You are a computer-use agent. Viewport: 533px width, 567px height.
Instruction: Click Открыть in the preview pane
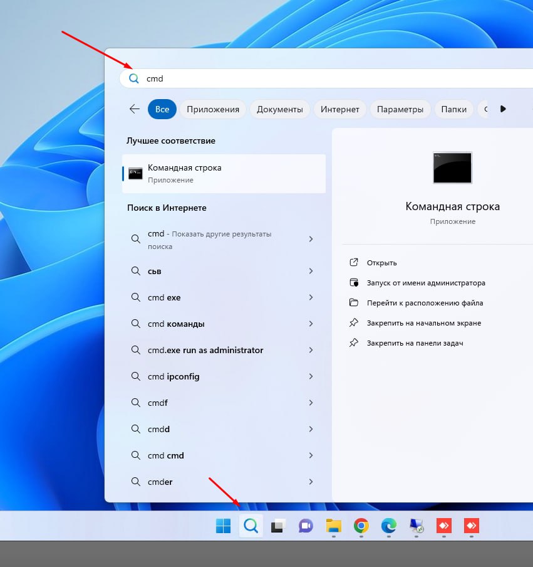click(x=381, y=263)
